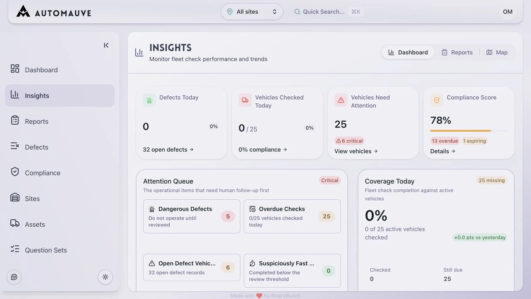Click the Checked value 0
Viewport: 531px width, 299px height.
pos(372,279)
